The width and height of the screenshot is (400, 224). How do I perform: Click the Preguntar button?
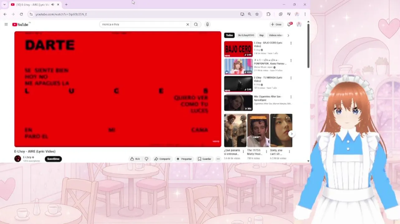pos(184,159)
